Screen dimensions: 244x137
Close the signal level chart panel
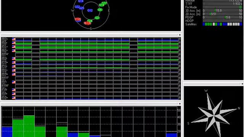180,104
